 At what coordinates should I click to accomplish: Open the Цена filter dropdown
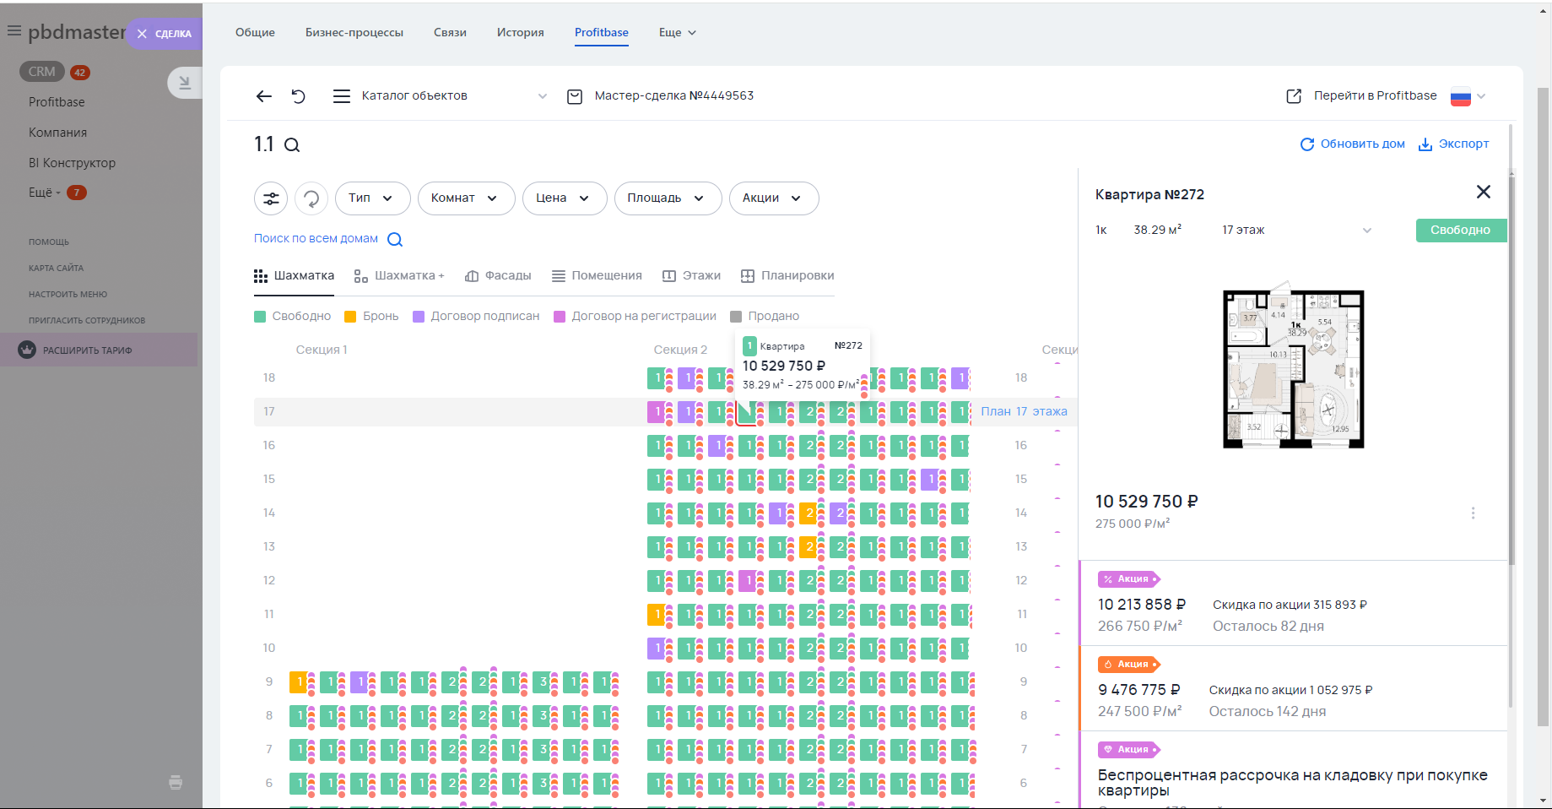(564, 198)
